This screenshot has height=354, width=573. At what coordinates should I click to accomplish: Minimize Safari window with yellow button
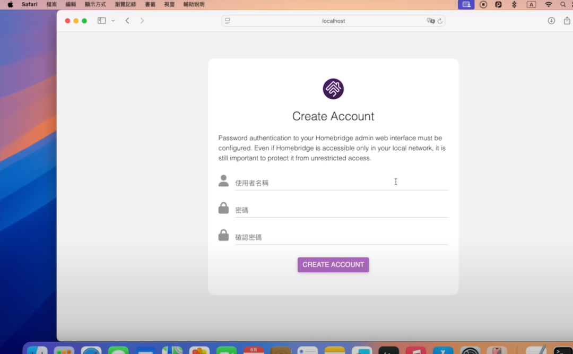coord(76,21)
